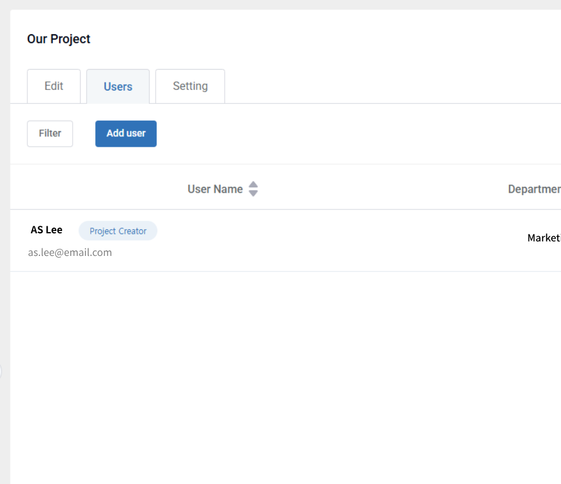The width and height of the screenshot is (561, 484).
Task: Click the partial circular handle at left edge
Action: [x=1, y=371]
